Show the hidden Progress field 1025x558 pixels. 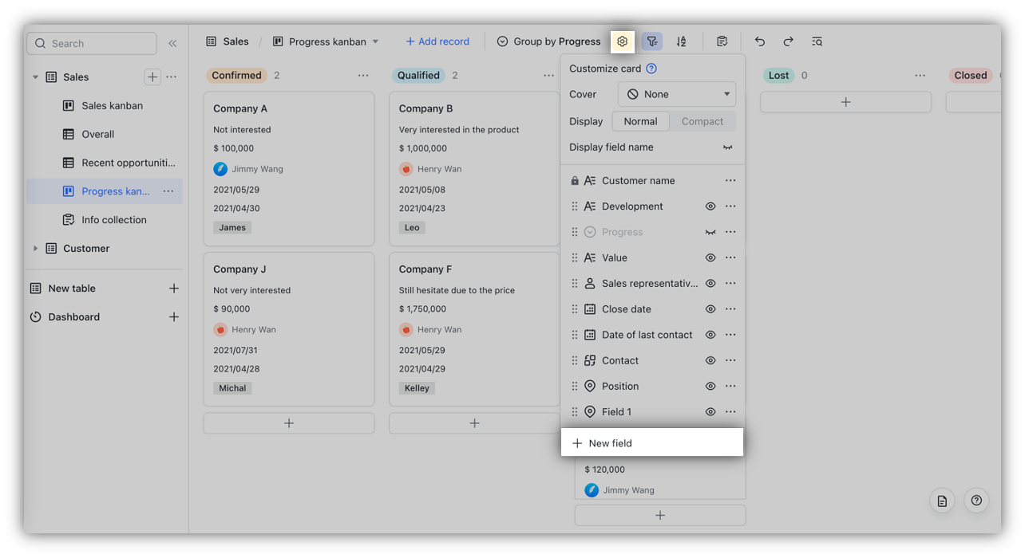pyautogui.click(x=710, y=232)
